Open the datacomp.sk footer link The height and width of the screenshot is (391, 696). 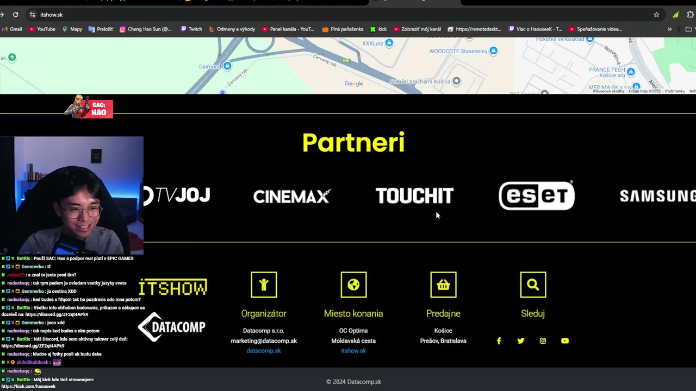264,351
